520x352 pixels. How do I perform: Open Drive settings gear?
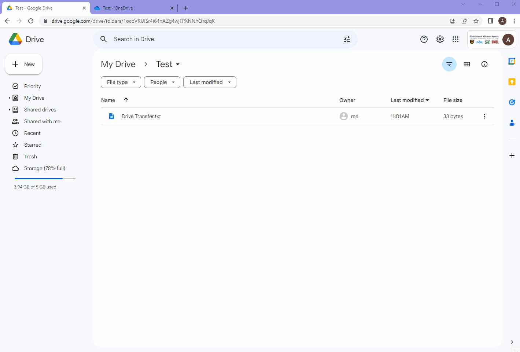(440, 39)
